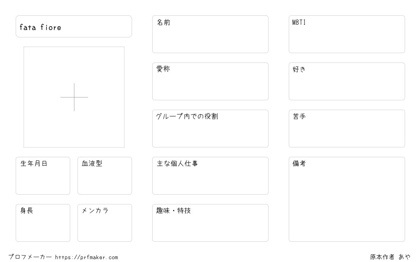Select the 苦手 dislikes field
The width and height of the screenshot is (419, 262).
347,129
